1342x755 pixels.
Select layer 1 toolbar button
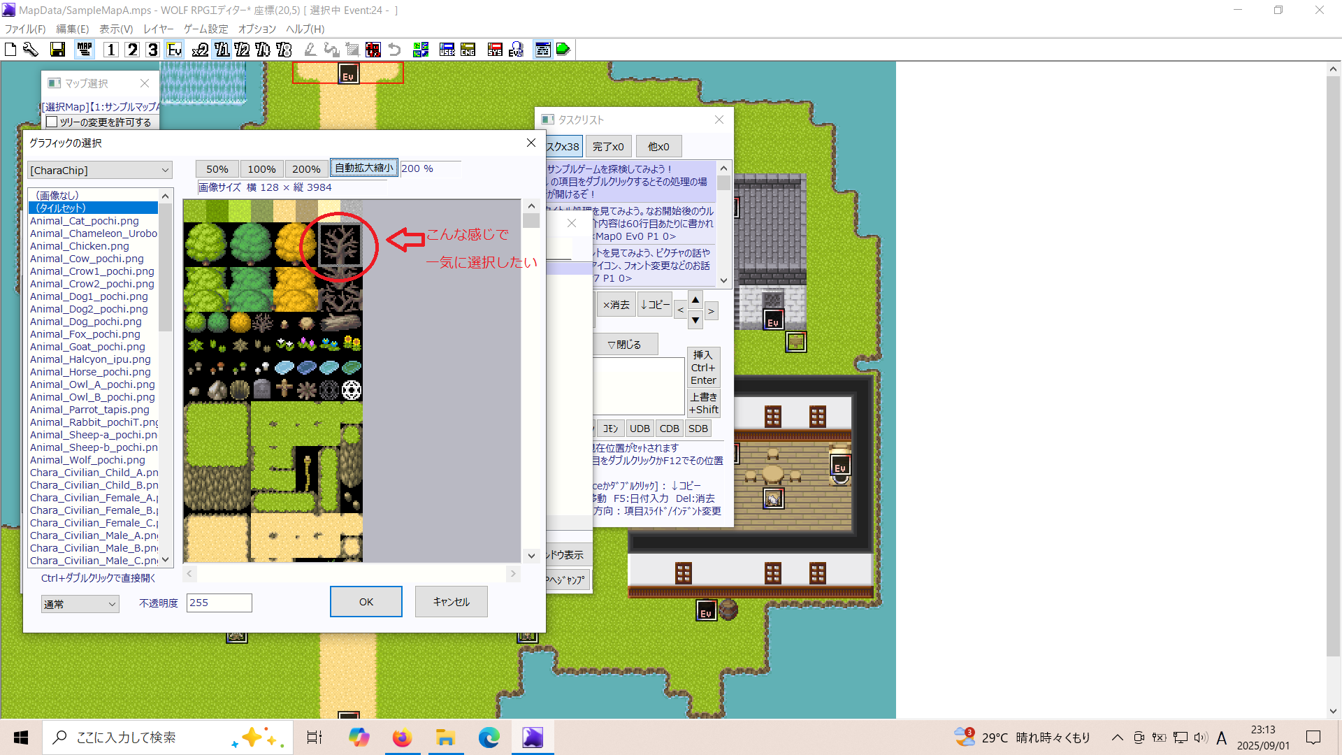[x=110, y=50]
